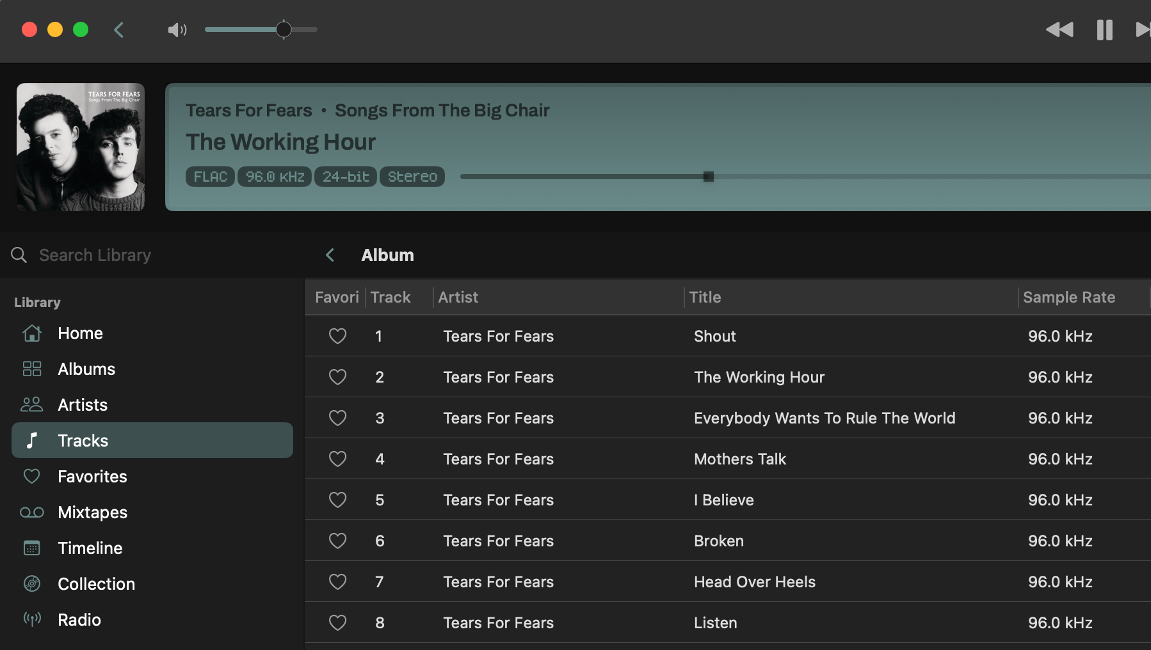The height and width of the screenshot is (650, 1151).
Task: Select The Working Hour title in track list
Action: [x=759, y=377]
